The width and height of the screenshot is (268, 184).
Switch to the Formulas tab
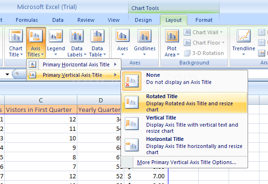(x=27, y=20)
